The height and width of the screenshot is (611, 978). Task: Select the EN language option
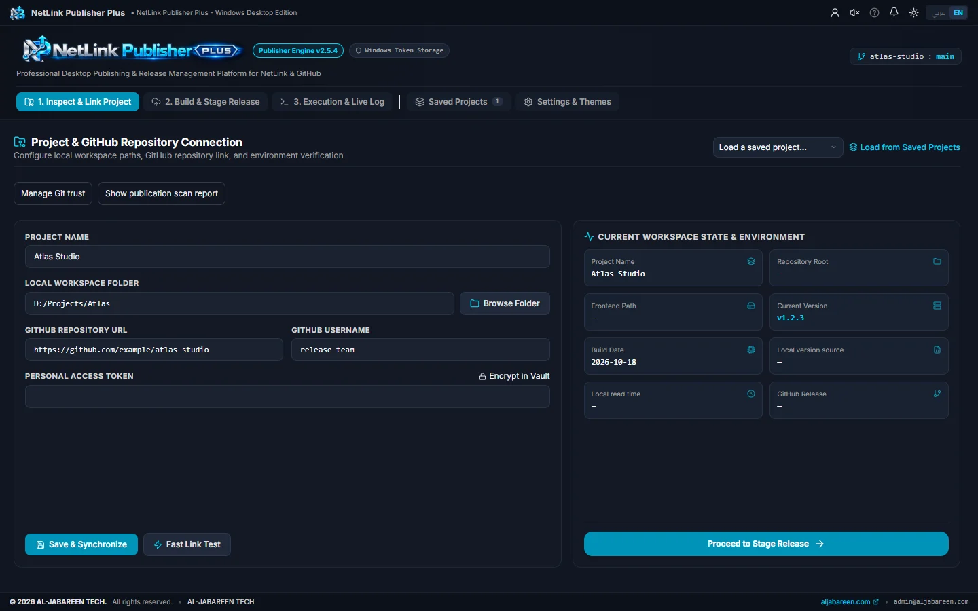click(958, 13)
